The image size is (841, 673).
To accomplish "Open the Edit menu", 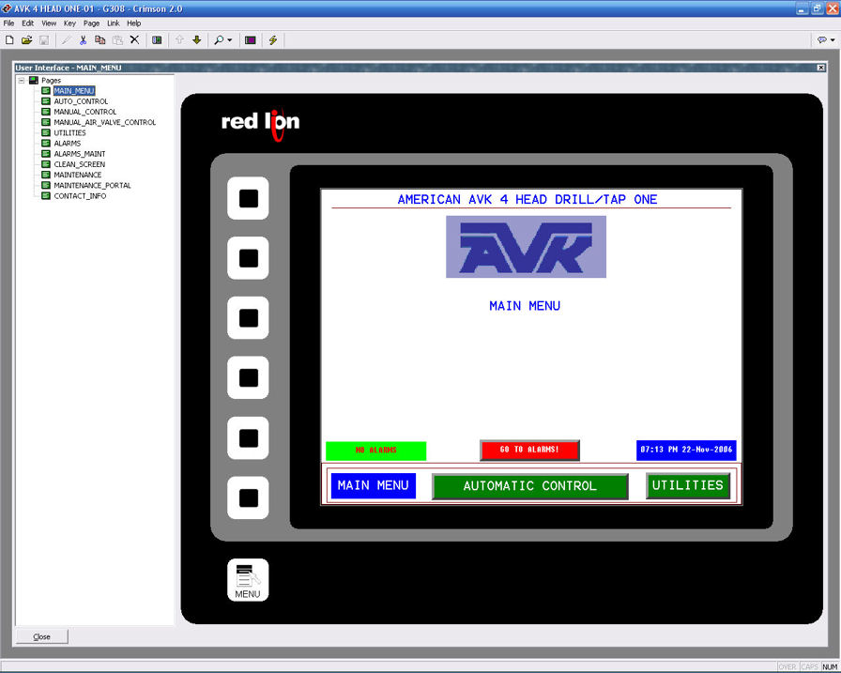I will click(x=28, y=23).
